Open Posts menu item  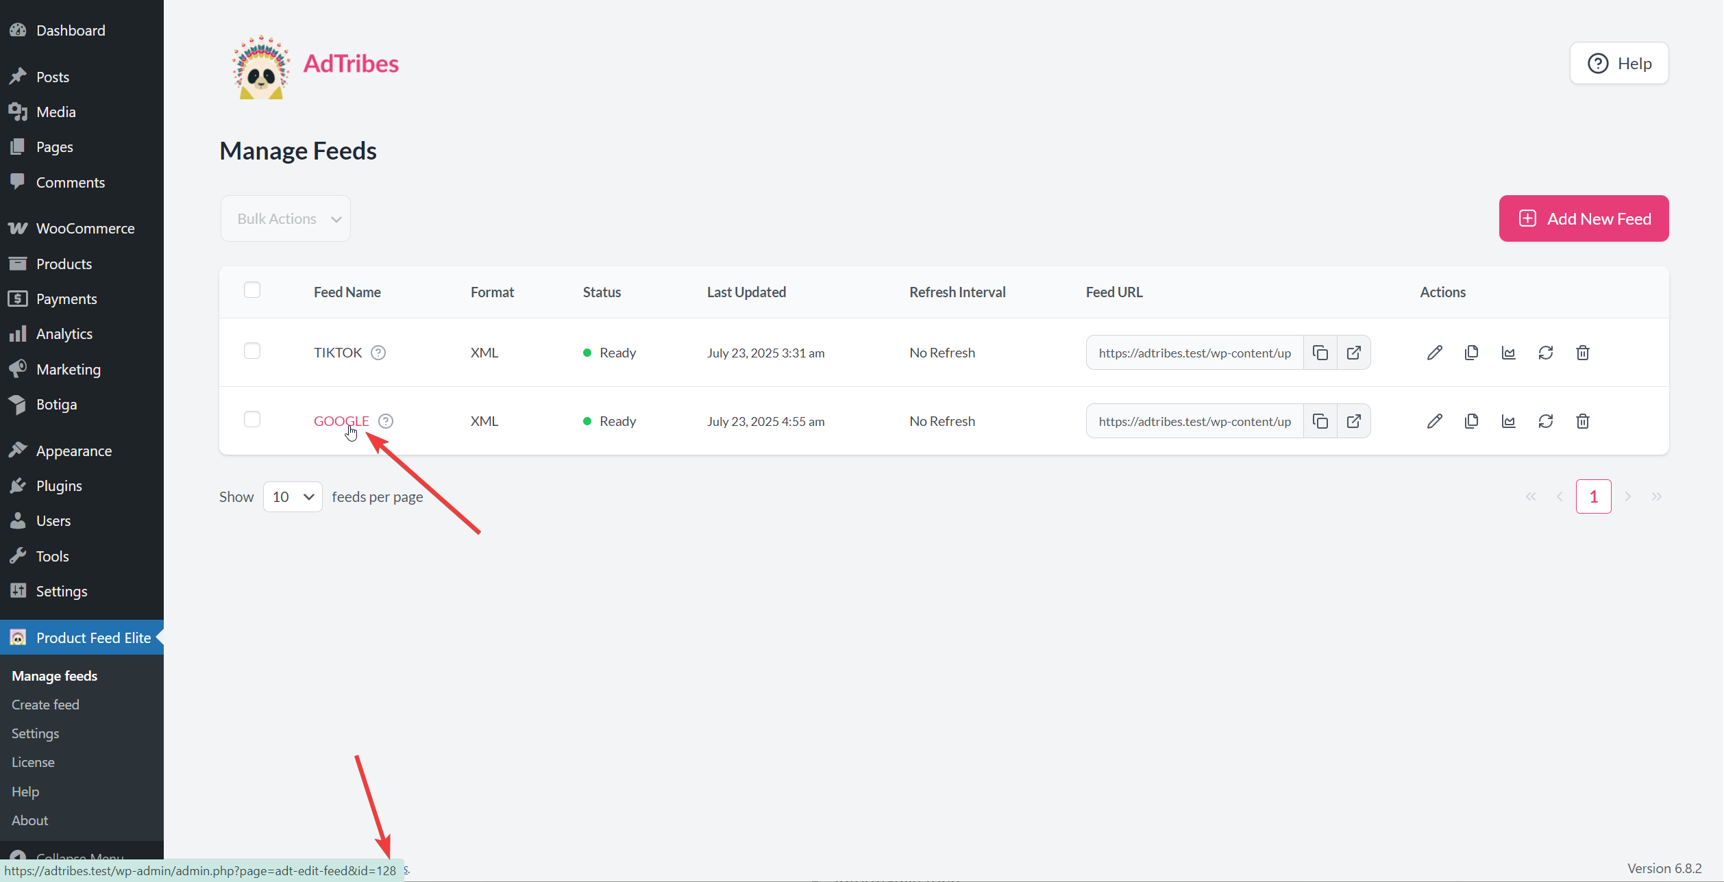click(x=82, y=77)
